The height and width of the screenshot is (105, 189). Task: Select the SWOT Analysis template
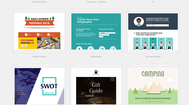[x=39, y=86]
